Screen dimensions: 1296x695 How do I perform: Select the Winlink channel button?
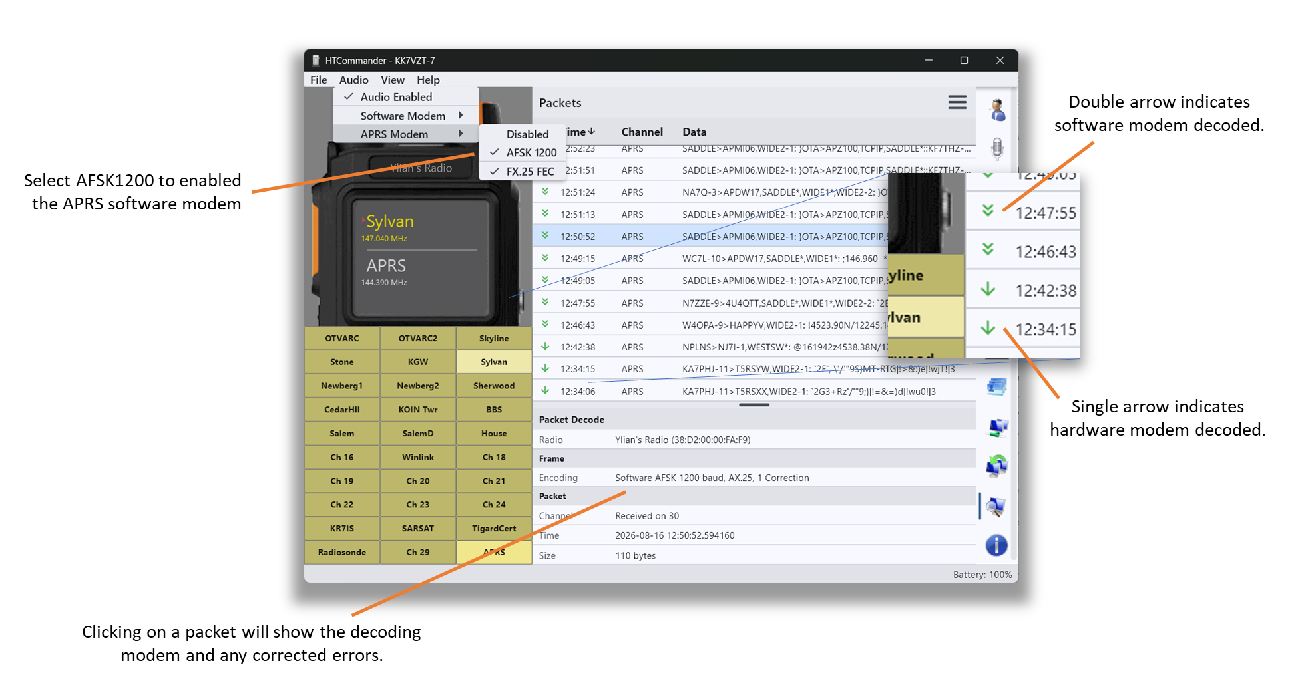click(418, 457)
